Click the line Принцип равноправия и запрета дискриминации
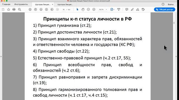 coord(88,77)
